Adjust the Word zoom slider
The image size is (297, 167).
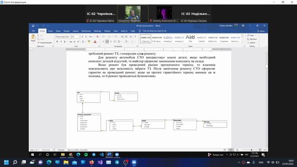click(252, 150)
